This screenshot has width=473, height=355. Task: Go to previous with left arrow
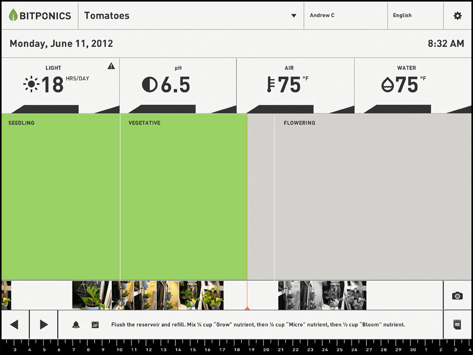[15, 325]
